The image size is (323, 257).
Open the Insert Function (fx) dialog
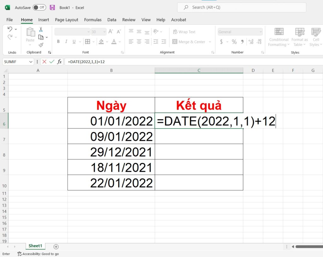pyautogui.click(x=59, y=62)
